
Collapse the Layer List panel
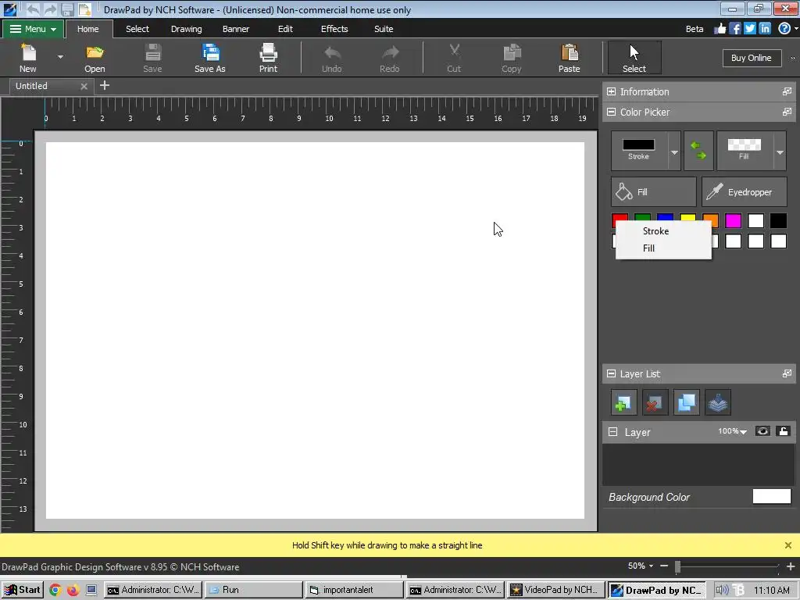coord(611,373)
